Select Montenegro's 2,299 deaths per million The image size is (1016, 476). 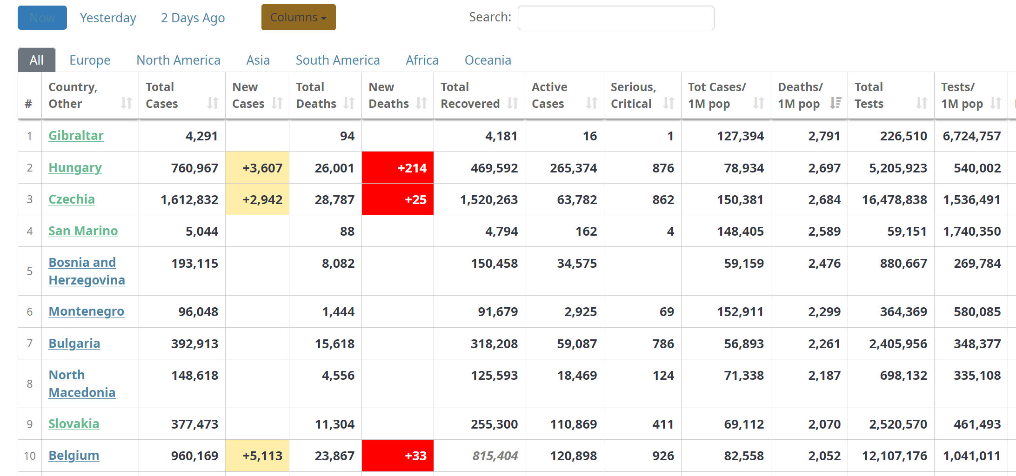[x=824, y=312]
